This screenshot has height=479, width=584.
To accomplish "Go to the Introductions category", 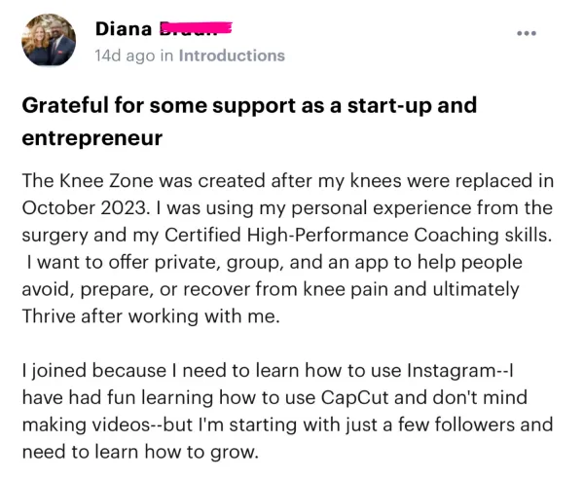I will point(232,55).
